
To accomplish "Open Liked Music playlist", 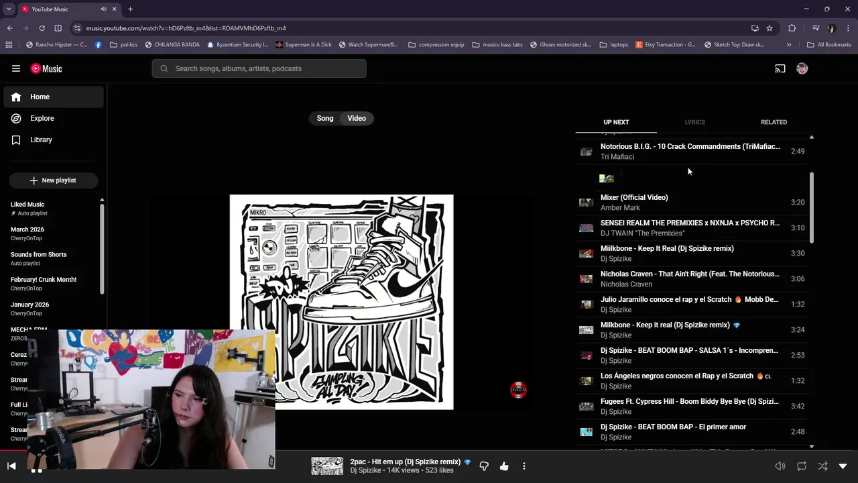I will pyautogui.click(x=52, y=209).
